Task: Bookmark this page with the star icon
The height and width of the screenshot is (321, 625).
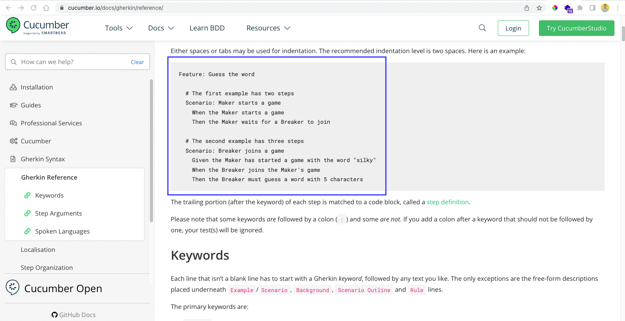Action: pyautogui.click(x=539, y=8)
